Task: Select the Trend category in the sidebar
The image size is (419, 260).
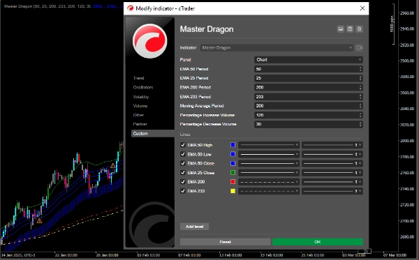Action: point(139,78)
